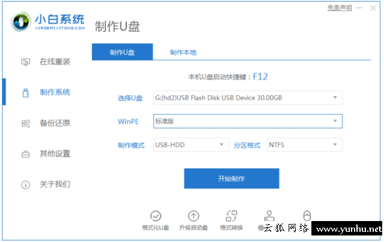Go to 备份还原 in the sidebar
Viewport: 384px width, 242px height.
[x=55, y=123]
